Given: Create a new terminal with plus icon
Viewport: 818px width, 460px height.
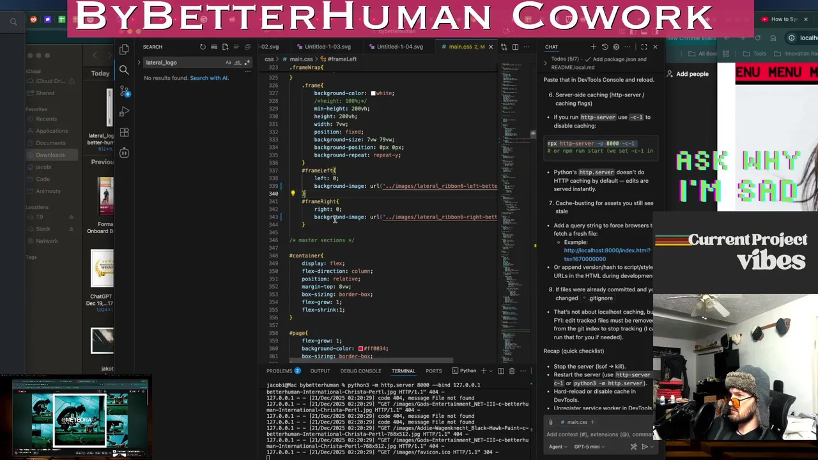Looking at the screenshot, I should (x=484, y=371).
